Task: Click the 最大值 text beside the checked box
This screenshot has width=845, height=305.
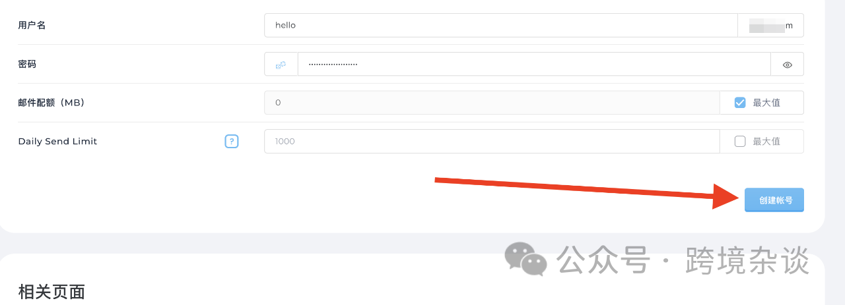Action: click(x=766, y=103)
